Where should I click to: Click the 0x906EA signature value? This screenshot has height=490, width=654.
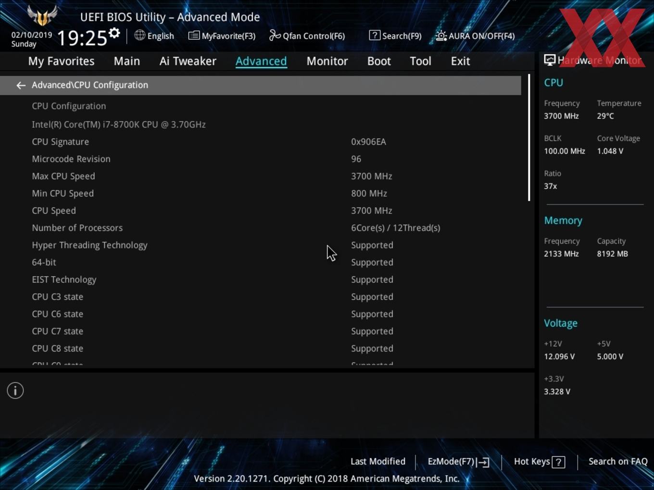tap(368, 142)
